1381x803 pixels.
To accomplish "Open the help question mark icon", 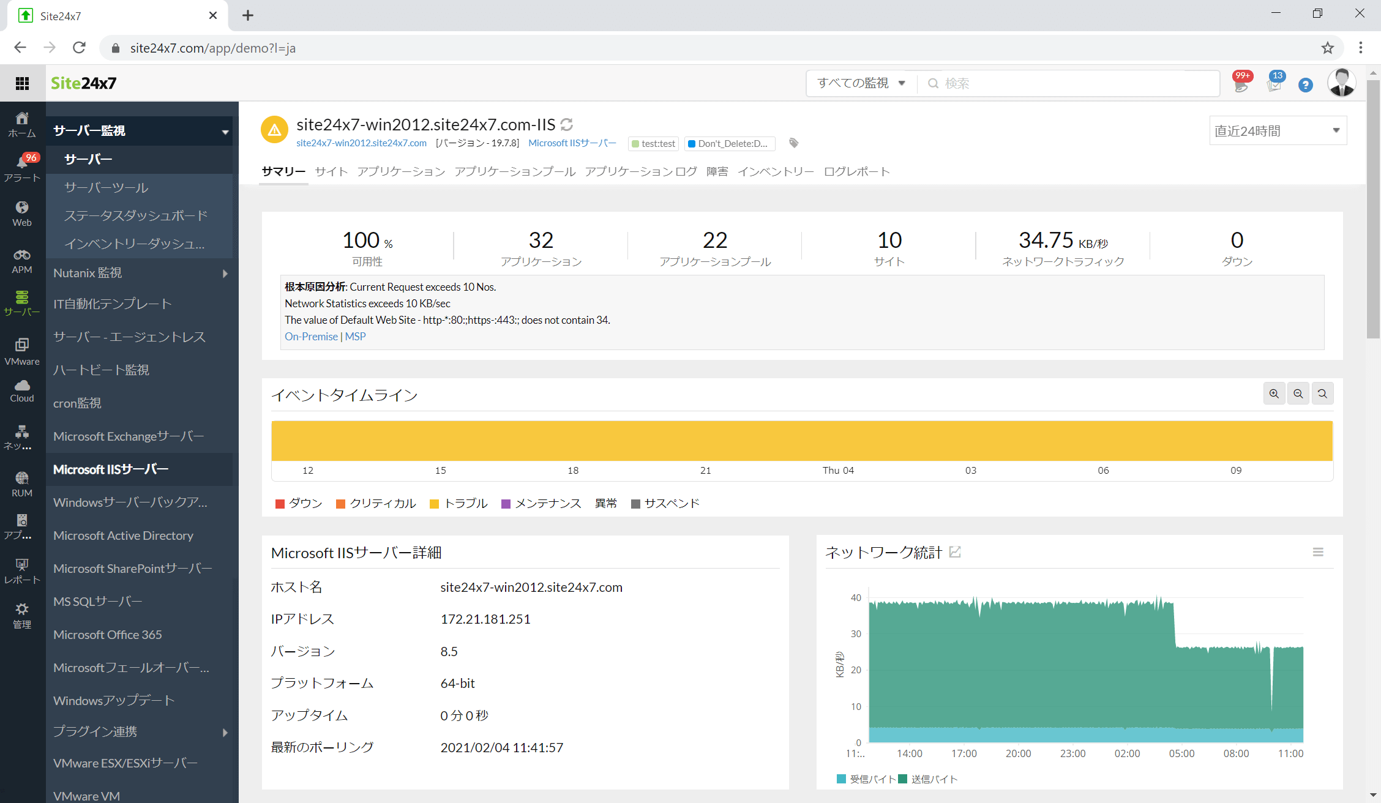I will (x=1306, y=85).
